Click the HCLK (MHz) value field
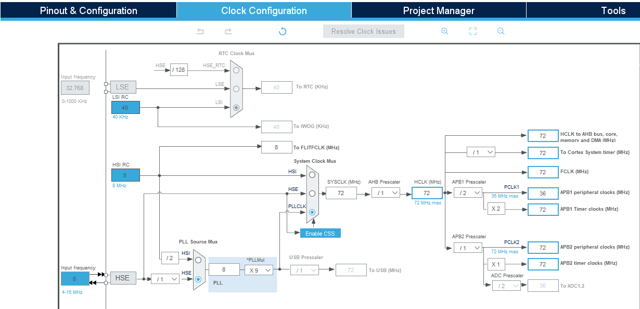Viewport: 640px width, 309px height. [x=427, y=193]
